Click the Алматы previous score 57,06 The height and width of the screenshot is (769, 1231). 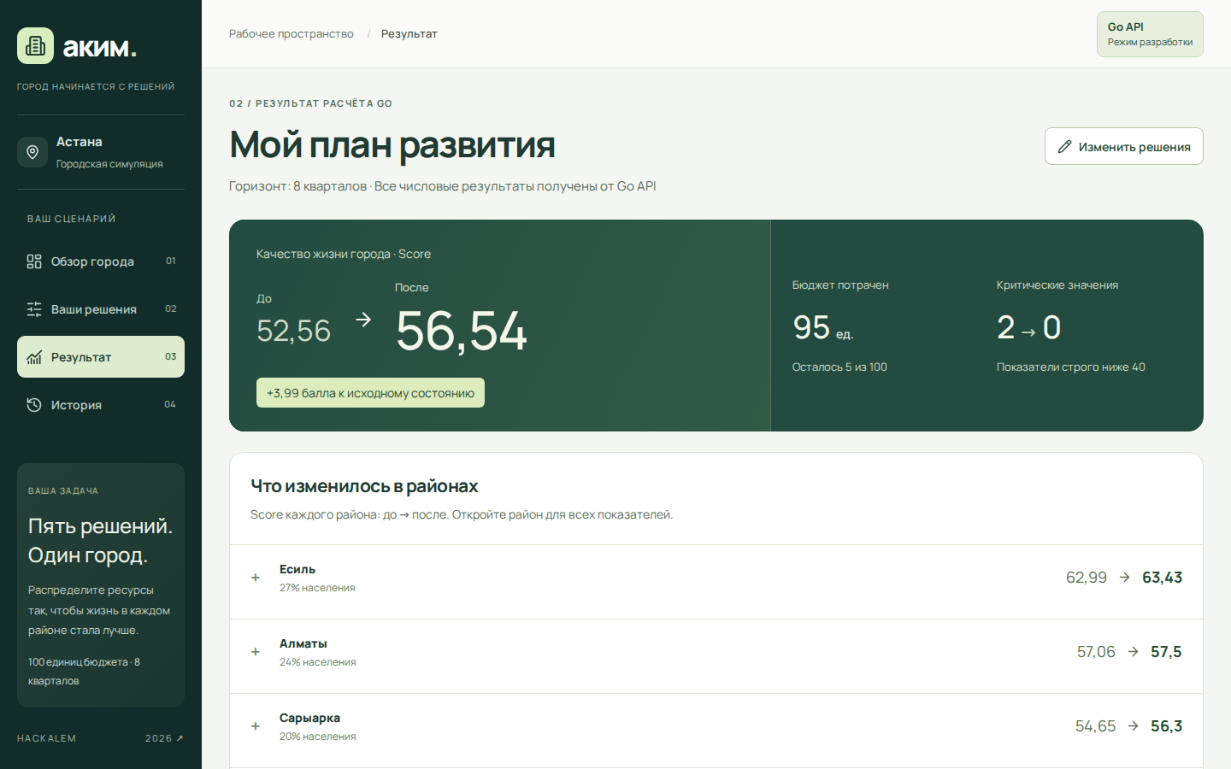[x=1096, y=652]
